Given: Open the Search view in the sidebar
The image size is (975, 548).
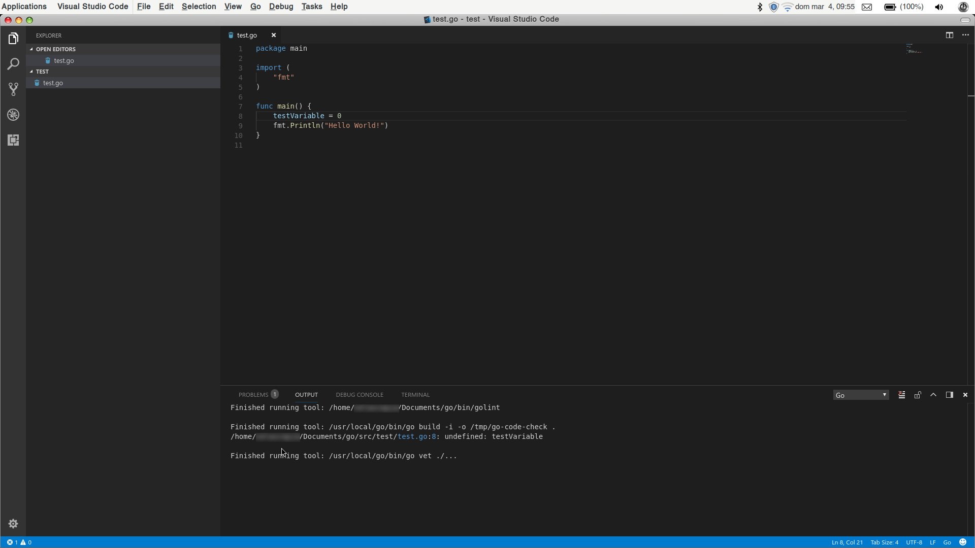Looking at the screenshot, I should pos(13,63).
